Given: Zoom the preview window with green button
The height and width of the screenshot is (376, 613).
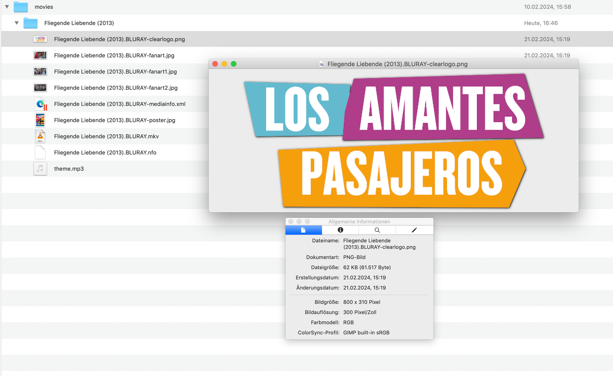Looking at the screenshot, I should coord(234,64).
